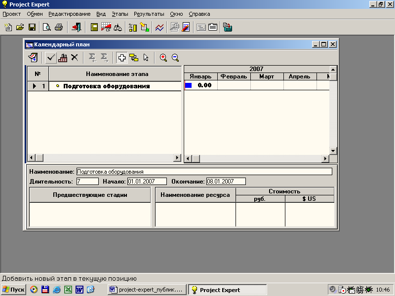Click the grayed form card icon

coord(201,27)
